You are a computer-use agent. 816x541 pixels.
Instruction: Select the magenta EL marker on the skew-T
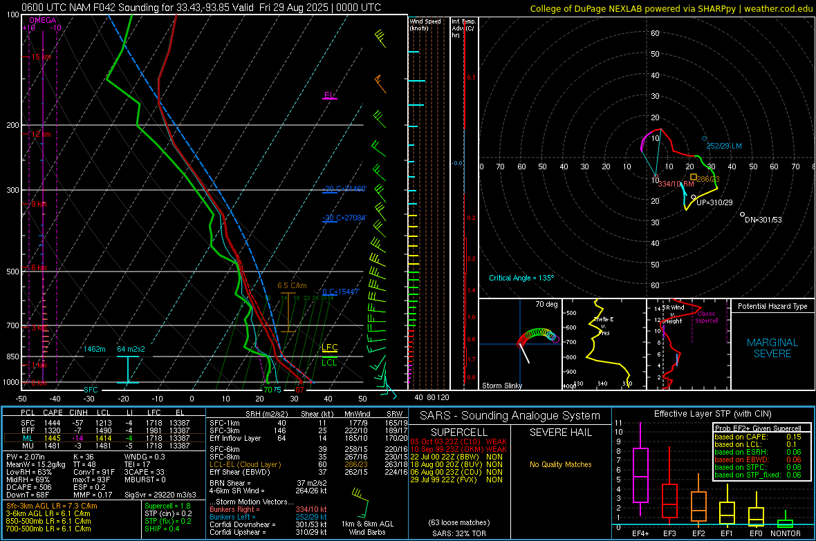point(329,96)
